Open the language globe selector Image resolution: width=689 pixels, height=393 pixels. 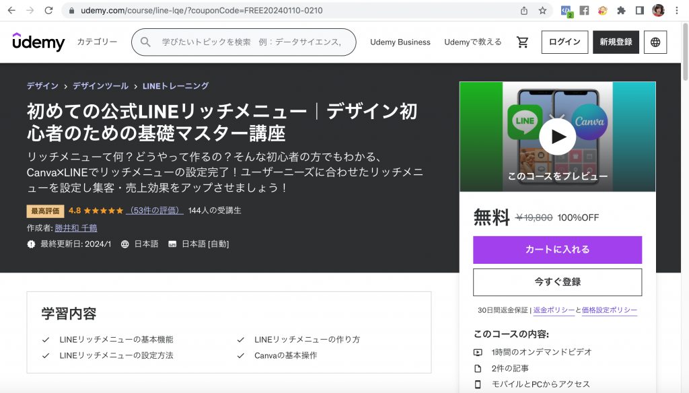pos(655,42)
